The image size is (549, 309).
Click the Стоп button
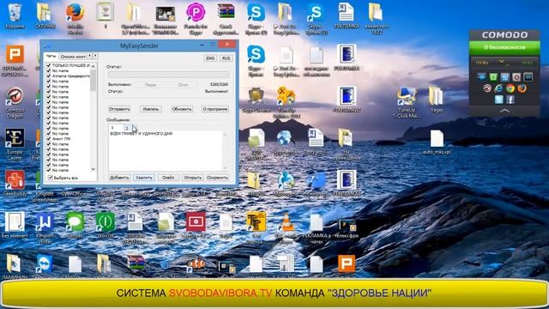coord(183,85)
